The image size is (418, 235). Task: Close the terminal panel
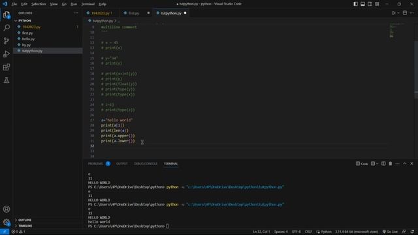coord(411,164)
